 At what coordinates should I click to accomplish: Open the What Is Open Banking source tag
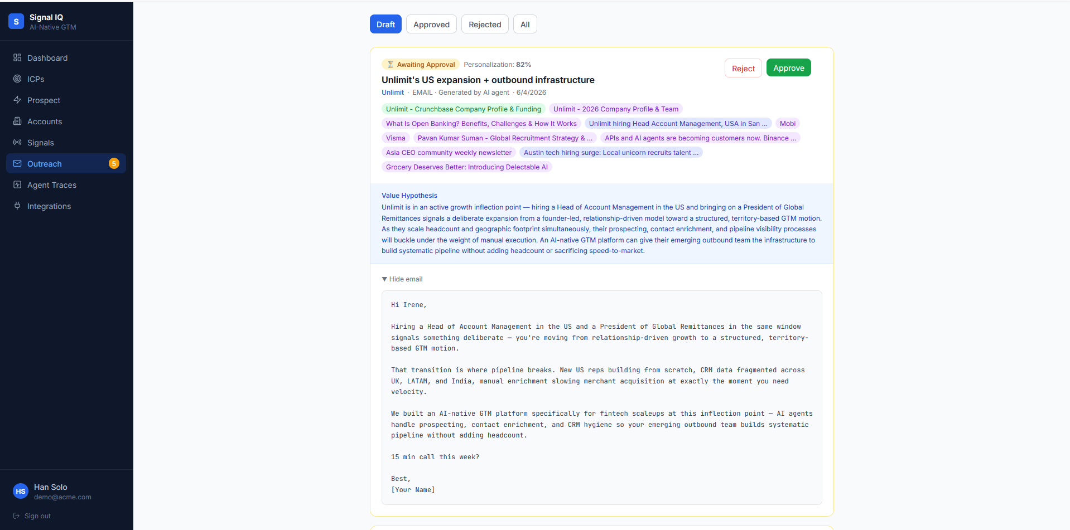pyautogui.click(x=481, y=124)
